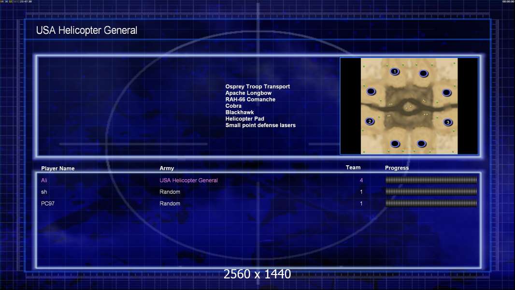
Task: Click team number 1 in sh's row
Action: 361,192
